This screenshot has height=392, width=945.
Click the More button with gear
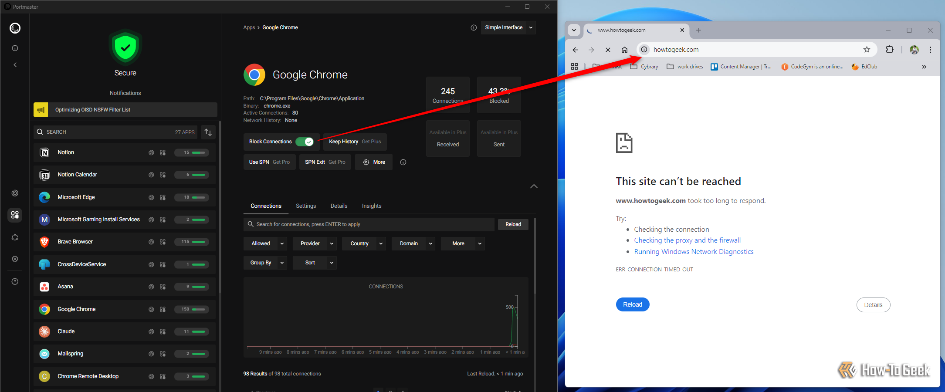click(374, 162)
